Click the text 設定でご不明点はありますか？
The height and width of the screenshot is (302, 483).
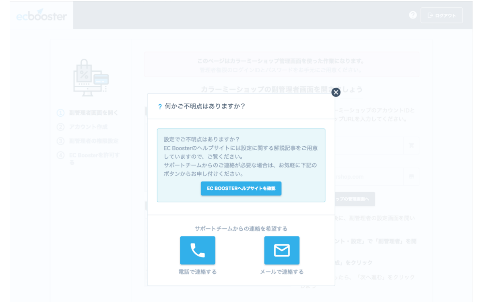[x=202, y=139]
